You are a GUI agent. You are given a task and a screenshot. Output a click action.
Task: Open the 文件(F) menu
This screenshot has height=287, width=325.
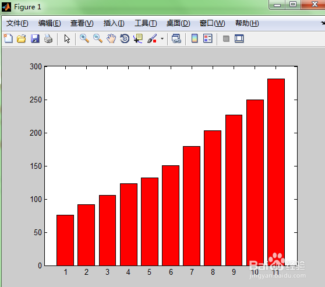(17, 23)
